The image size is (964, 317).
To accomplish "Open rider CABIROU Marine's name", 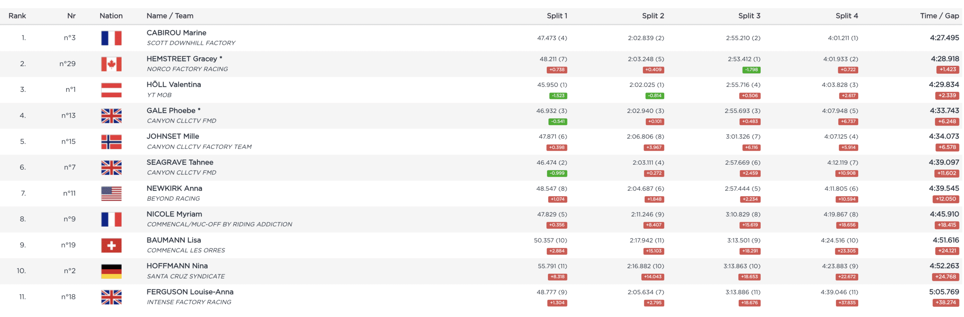I will [x=176, y=33].
